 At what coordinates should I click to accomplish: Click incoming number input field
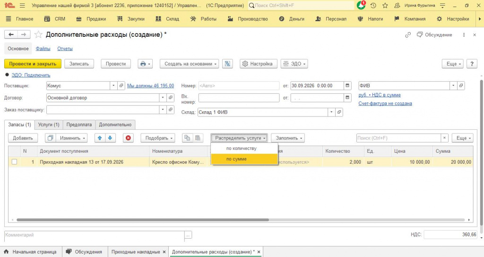(239, 98)
